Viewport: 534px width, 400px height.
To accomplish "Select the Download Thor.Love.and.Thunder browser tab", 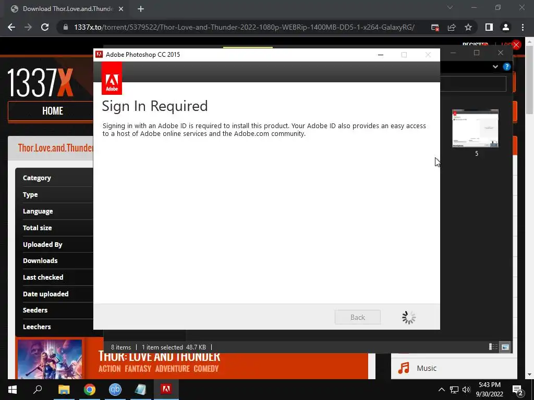I will pos(68,9).
